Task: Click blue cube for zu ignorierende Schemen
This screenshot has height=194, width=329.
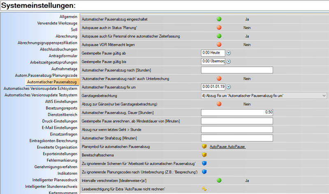Action: tap(204, 163)
